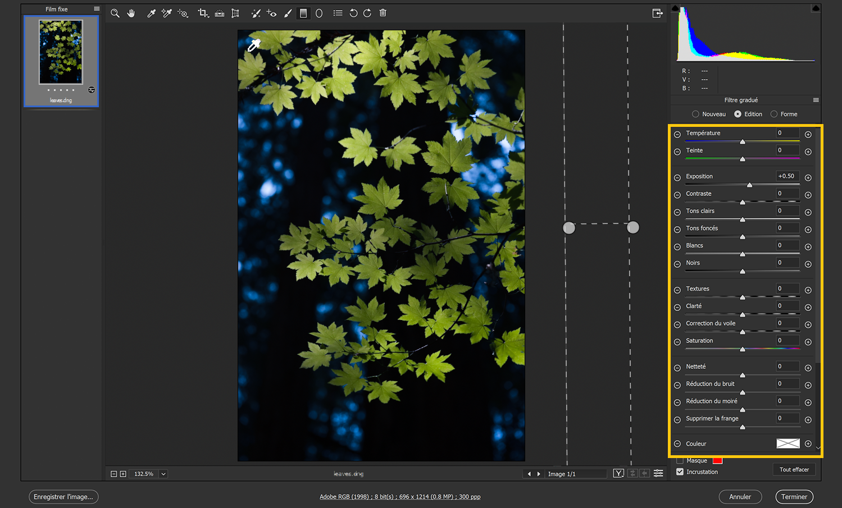The height and width of the screenshot is (508, 842).
Task: Click the Tout effacer button
Action: coord(794,469)
